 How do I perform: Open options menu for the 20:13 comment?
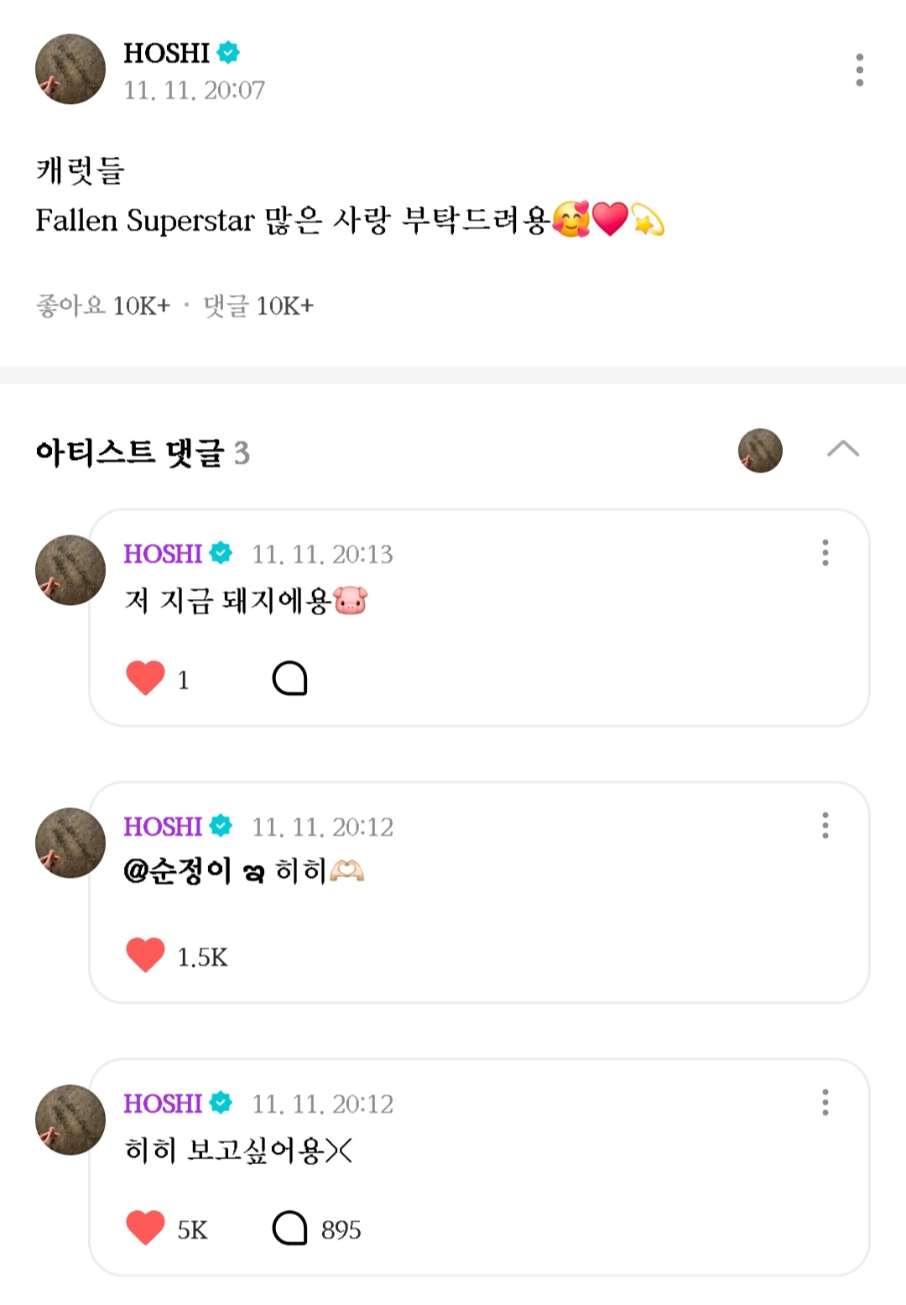click(x=825, y=552)
